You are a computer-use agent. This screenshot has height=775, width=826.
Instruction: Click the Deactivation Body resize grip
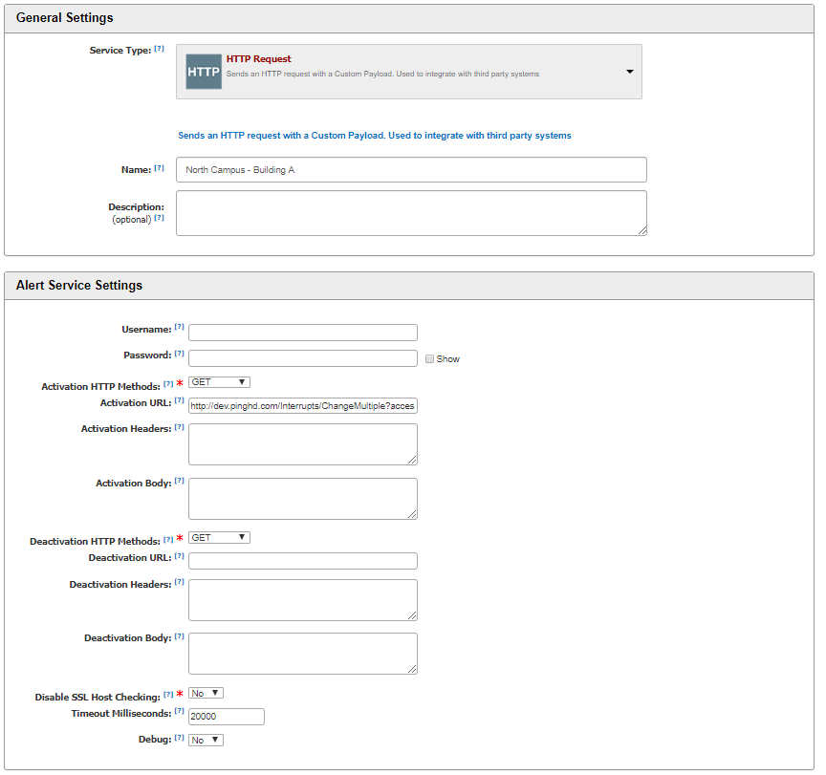[412, 669]
